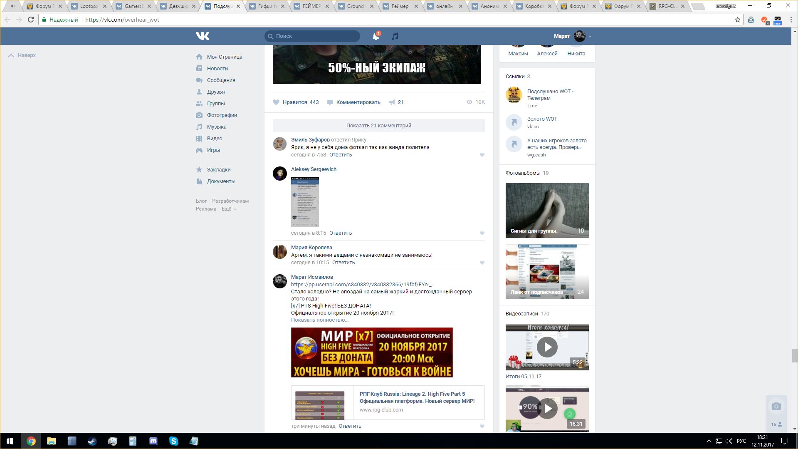This screenshot has height=449, width=798.
Task: Click the share megaphone icon on post
Action: click(x=392, y=102)
